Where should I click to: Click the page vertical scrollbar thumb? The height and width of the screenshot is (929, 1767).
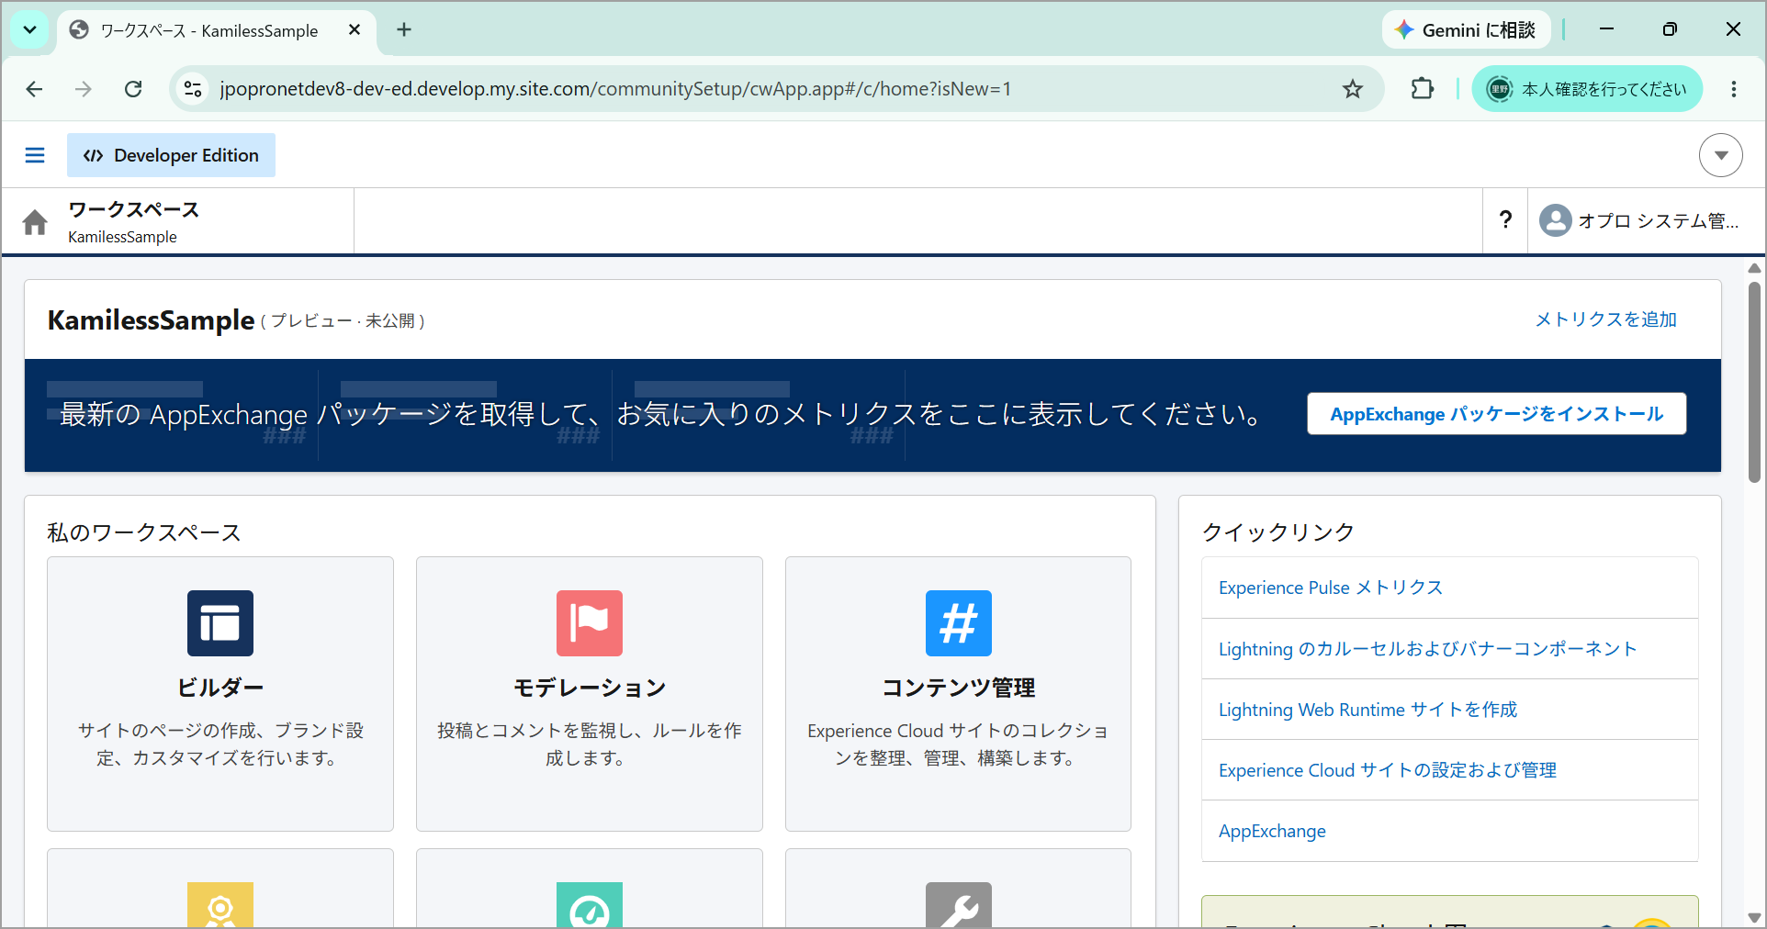click(1754, 382)
